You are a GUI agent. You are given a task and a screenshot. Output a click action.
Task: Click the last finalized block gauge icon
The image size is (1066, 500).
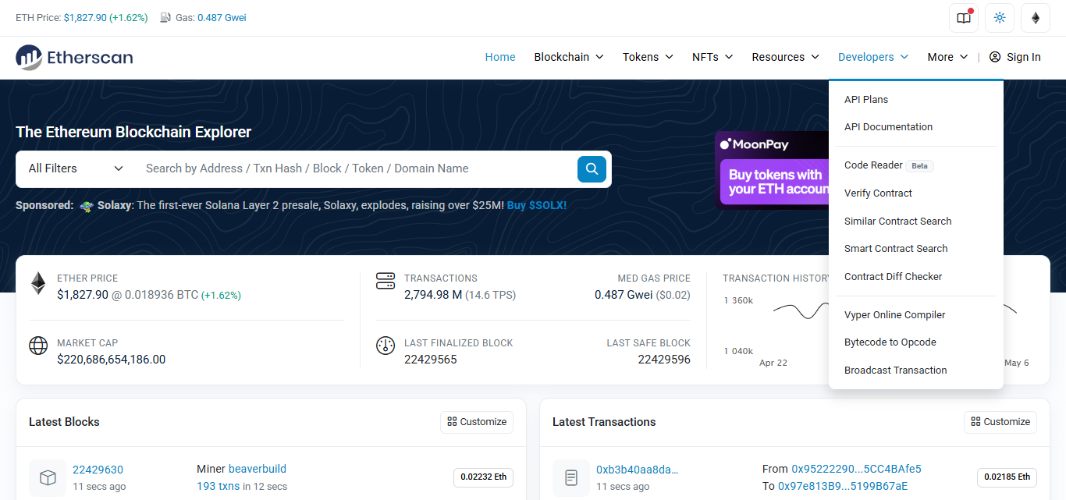pos(386,346)
